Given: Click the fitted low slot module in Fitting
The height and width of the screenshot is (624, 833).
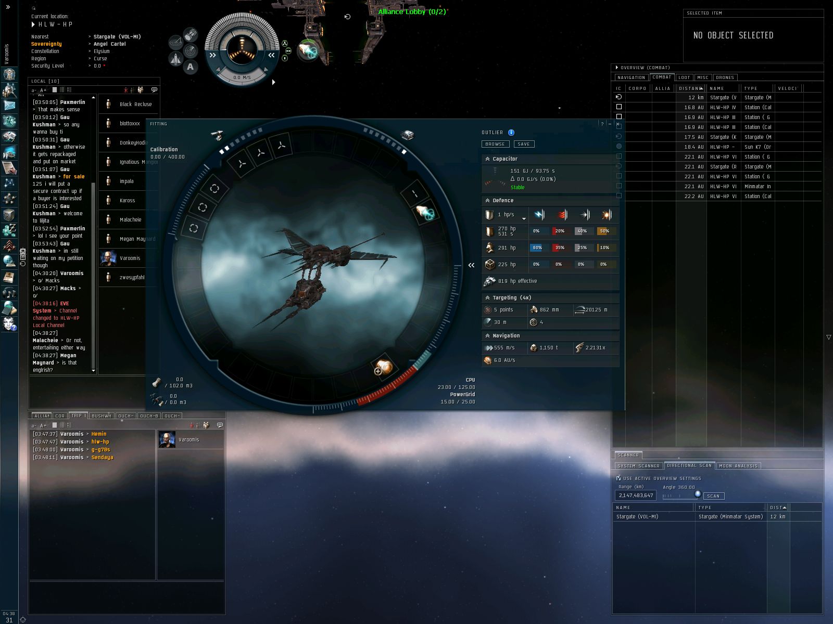Looking at the screenshot, I should [384, 368].
